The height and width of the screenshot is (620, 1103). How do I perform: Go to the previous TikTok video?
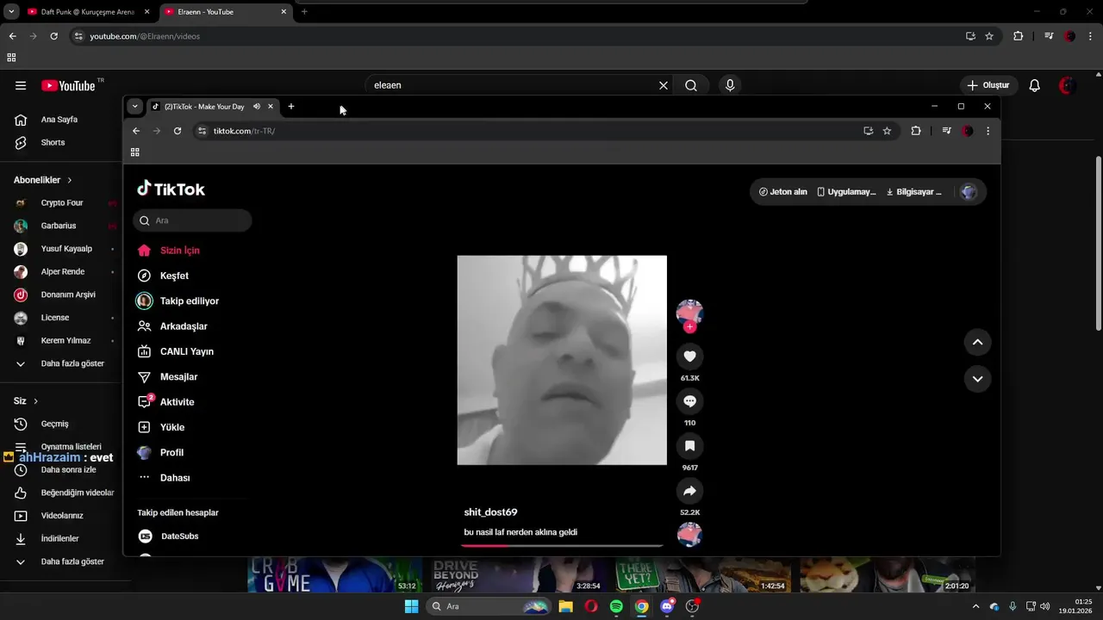(x=977, y=342)
